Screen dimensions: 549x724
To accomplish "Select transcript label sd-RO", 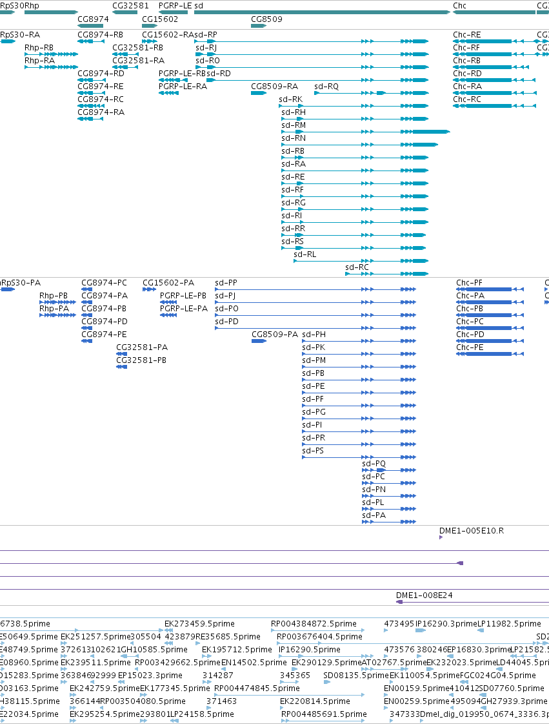I will click(208, 61).
